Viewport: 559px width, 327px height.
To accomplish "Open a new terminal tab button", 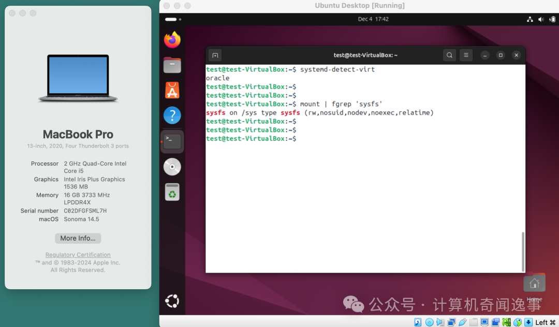I will click(215, 55).
